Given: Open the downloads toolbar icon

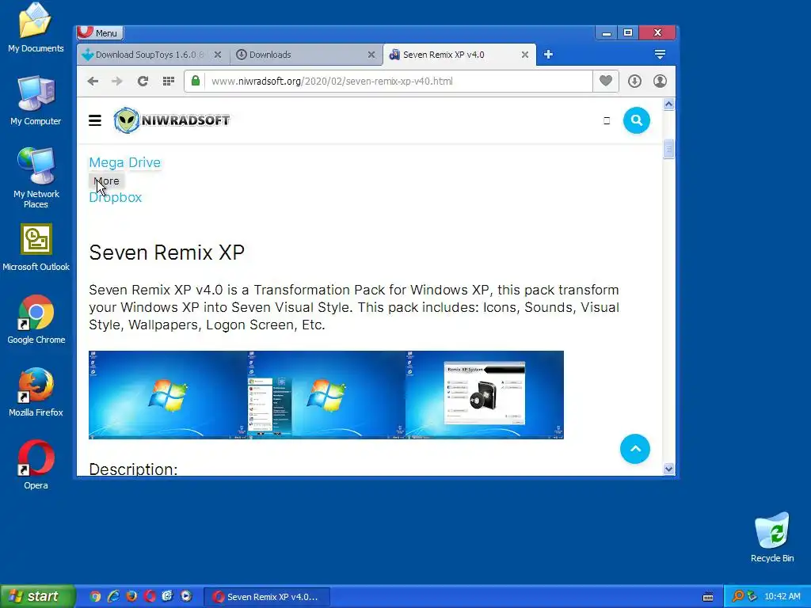Looking at the screenshot, I should [634, 82].
